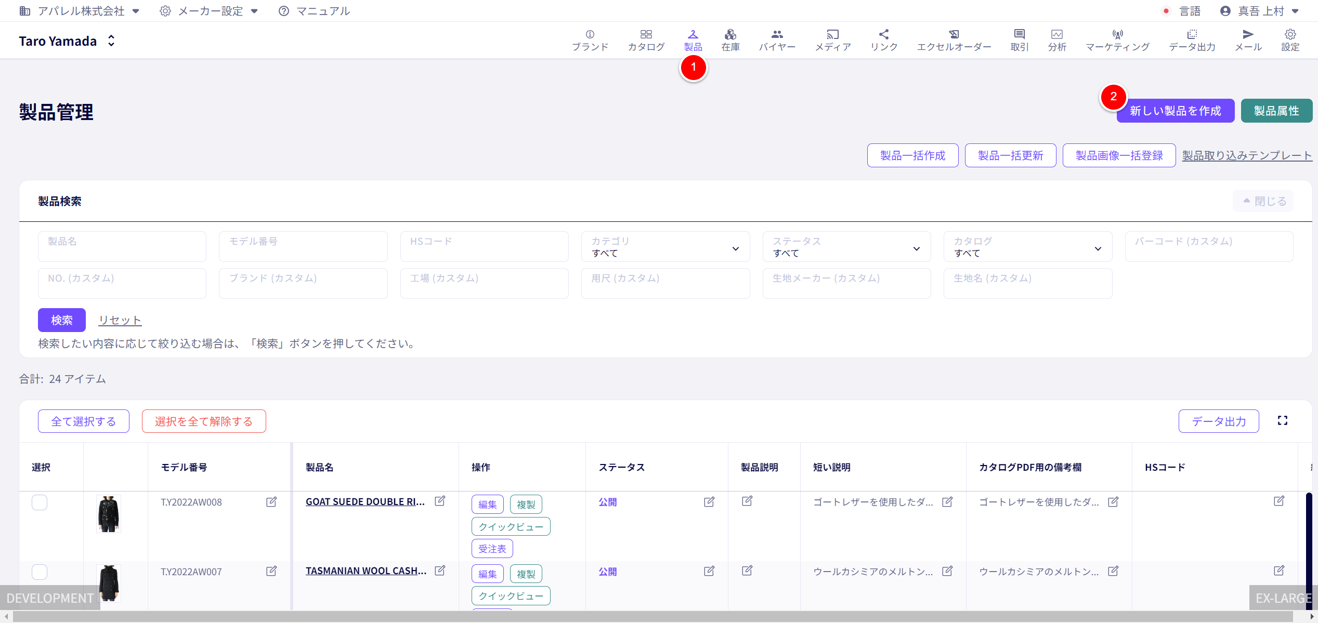This screenshot has height=623, width=1318.
Task: Edit status pencil icon for T.Y2022AW008
Action: [709, 502]
